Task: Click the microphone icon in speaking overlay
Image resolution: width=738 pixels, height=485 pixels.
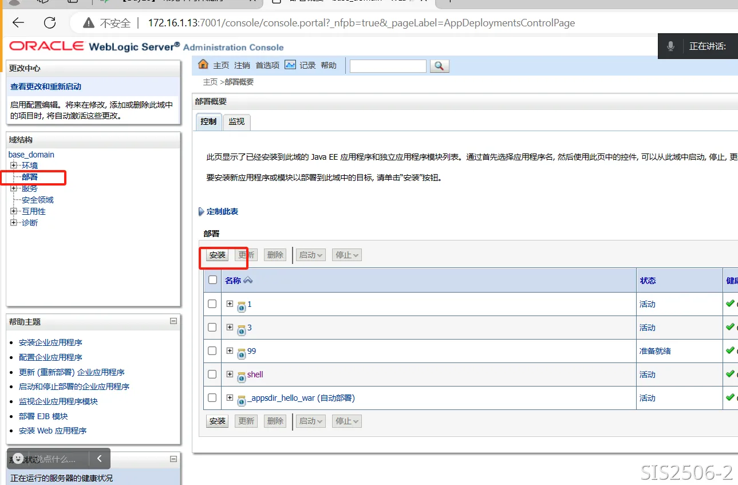Action: click(x=670, y=46)
